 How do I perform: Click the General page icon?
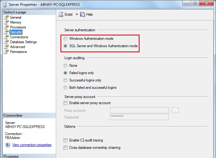6,17
